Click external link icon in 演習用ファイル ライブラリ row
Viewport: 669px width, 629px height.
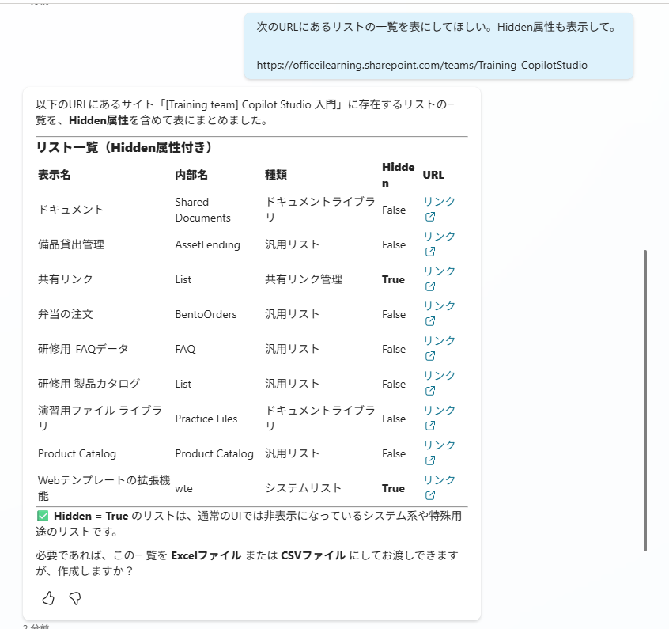430,426
